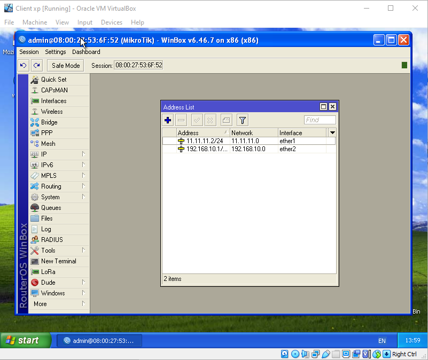
Task: Open VirtualBox File menu
Action: coord(9,22)
